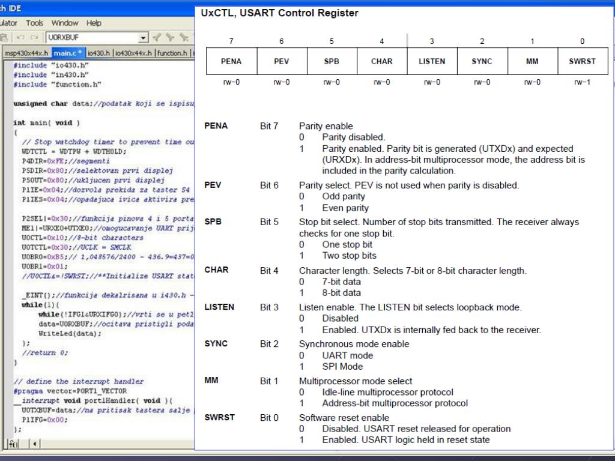Click the 'SPI Mode' description text

(x=342, y=367)
